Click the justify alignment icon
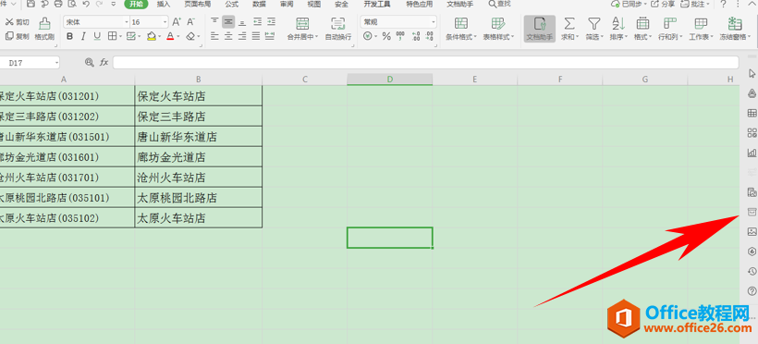The image size is (758, 344). pos(256,36)
